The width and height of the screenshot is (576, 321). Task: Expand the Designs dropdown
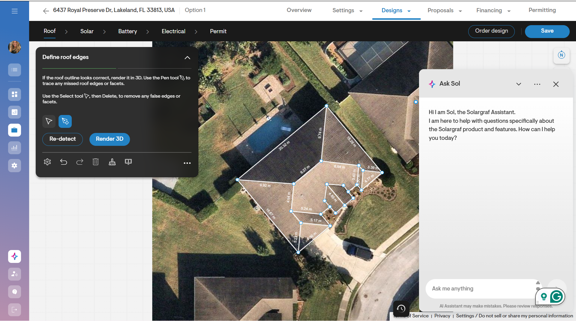click(x=409, y=11)
